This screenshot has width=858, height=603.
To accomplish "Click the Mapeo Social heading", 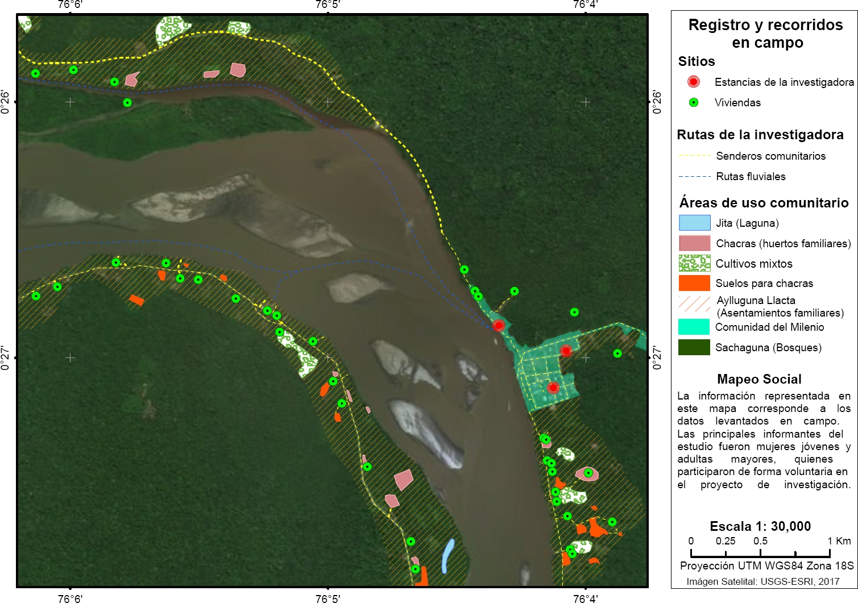I will coord(759,379).
